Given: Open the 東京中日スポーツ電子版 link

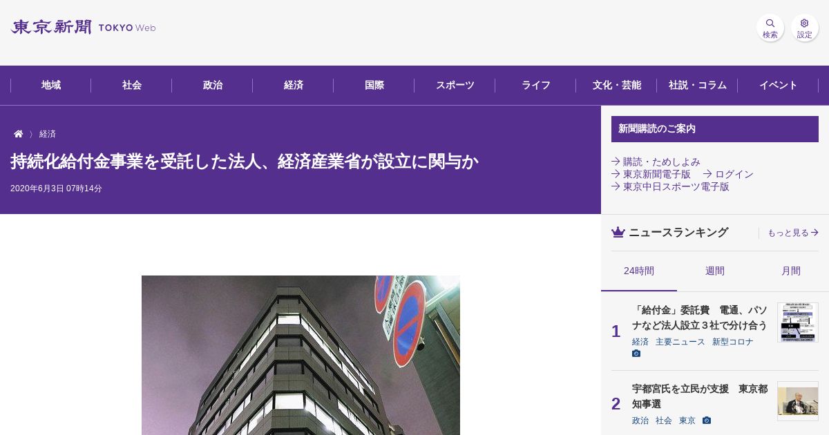Looking at the screenshot, I should (x=670, y=186).
